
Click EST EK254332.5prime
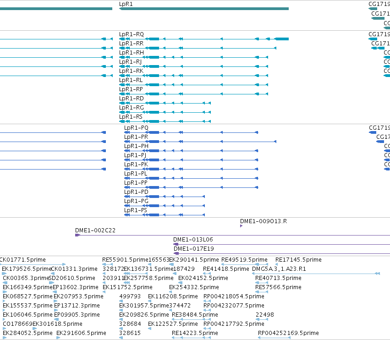194,287
